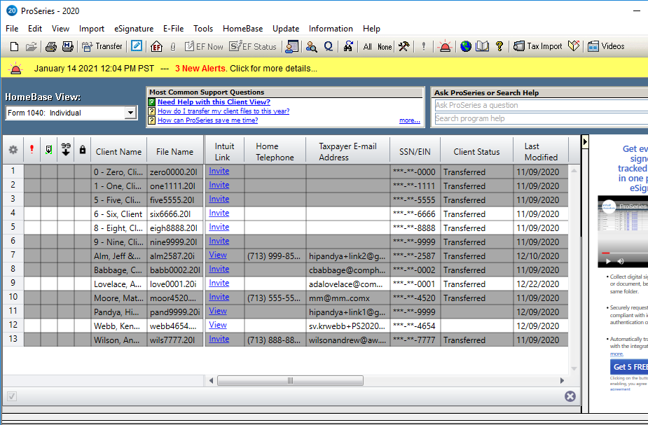
Task: Click Invite link for zero0000.20I
Action: [219, 171]
